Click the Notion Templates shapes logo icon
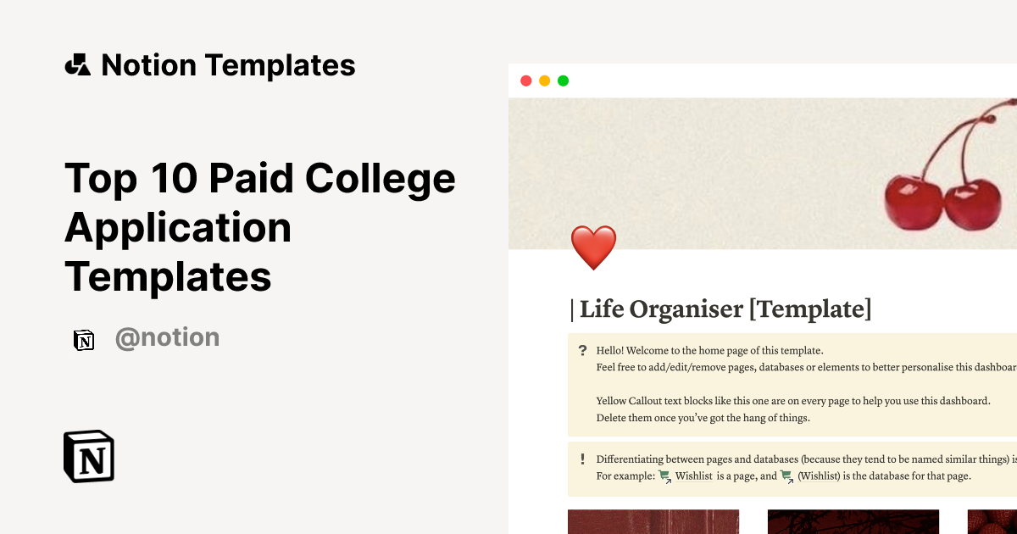 [78, 65]
